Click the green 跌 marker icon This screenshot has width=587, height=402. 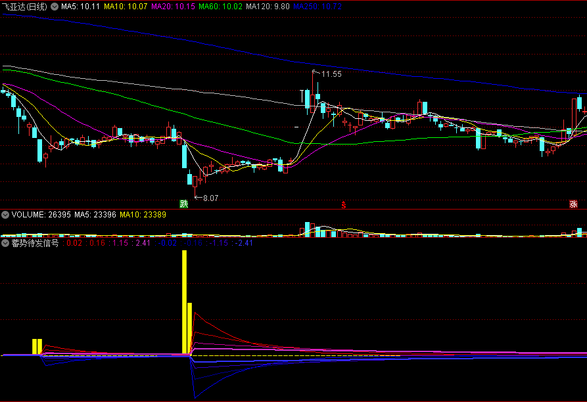(184, 204)
